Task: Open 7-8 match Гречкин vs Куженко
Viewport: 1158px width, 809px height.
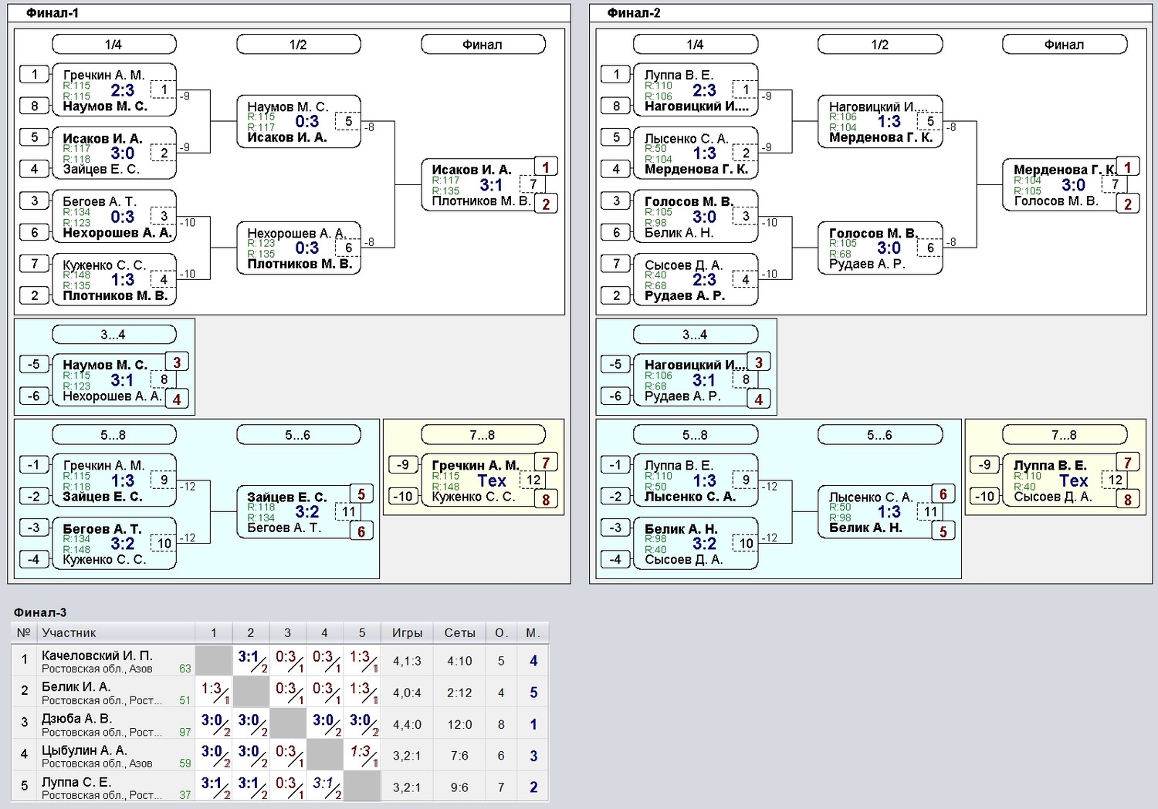Action: click(482, 480)
